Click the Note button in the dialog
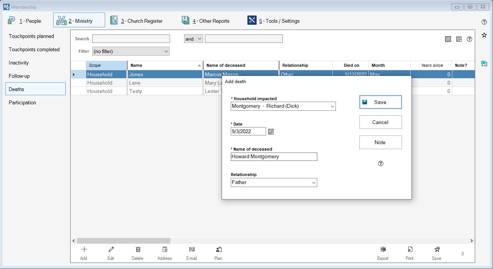The image size is (493, 269). (x=380, y=142)
